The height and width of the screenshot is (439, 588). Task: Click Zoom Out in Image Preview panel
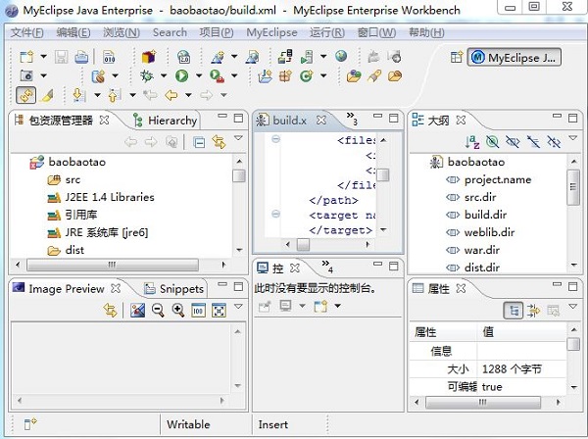158,310
